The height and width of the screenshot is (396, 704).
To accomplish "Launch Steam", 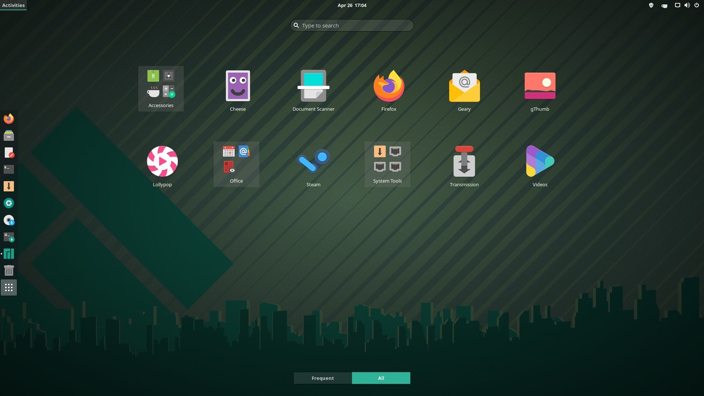I will point(313,160).
